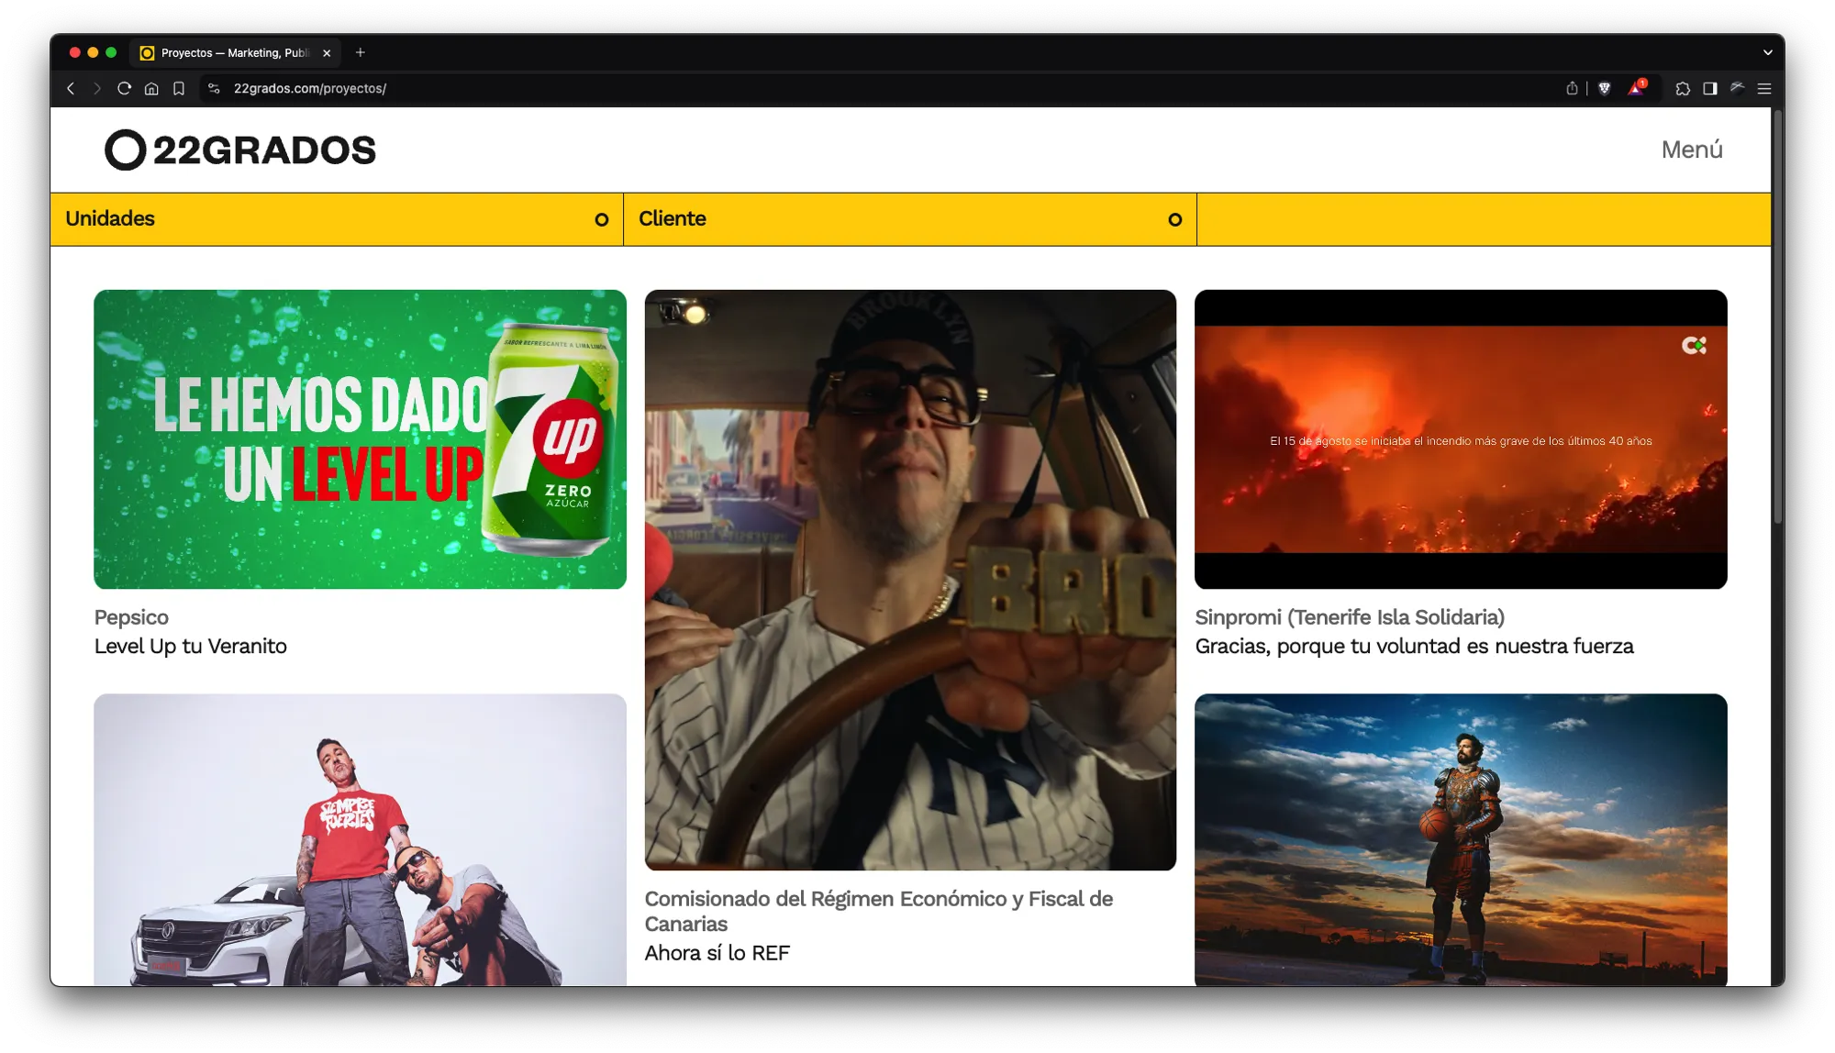Image resolution: width=1835 pixels, height=1053 pixels.
Task: Open Gracias, porque tu voluntad project
Action: tap(1414, 647)
